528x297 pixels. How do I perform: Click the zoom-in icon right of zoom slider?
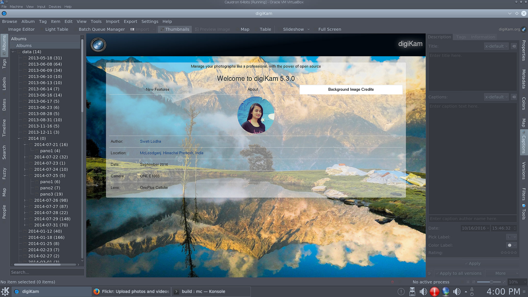pyautogui.click(x=504, y=282)
